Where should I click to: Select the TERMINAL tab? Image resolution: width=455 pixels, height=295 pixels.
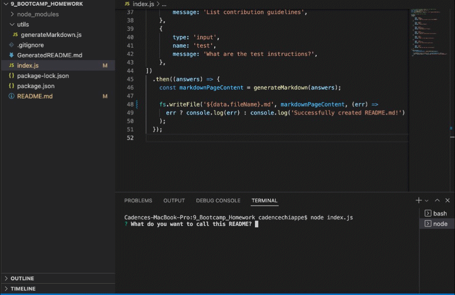pos(264,200)
